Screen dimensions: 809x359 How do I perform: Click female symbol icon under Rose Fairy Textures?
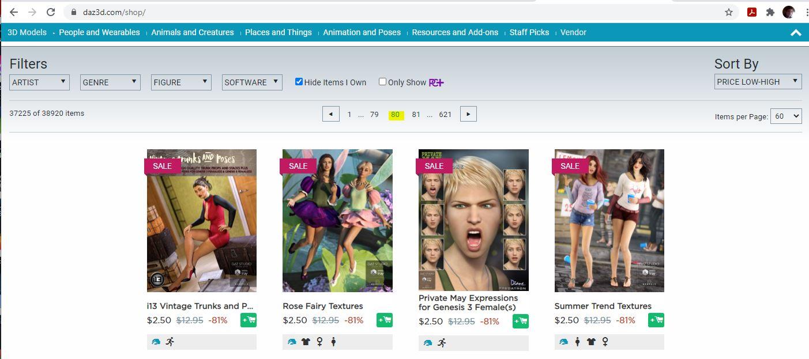click(x=320, y=342)
